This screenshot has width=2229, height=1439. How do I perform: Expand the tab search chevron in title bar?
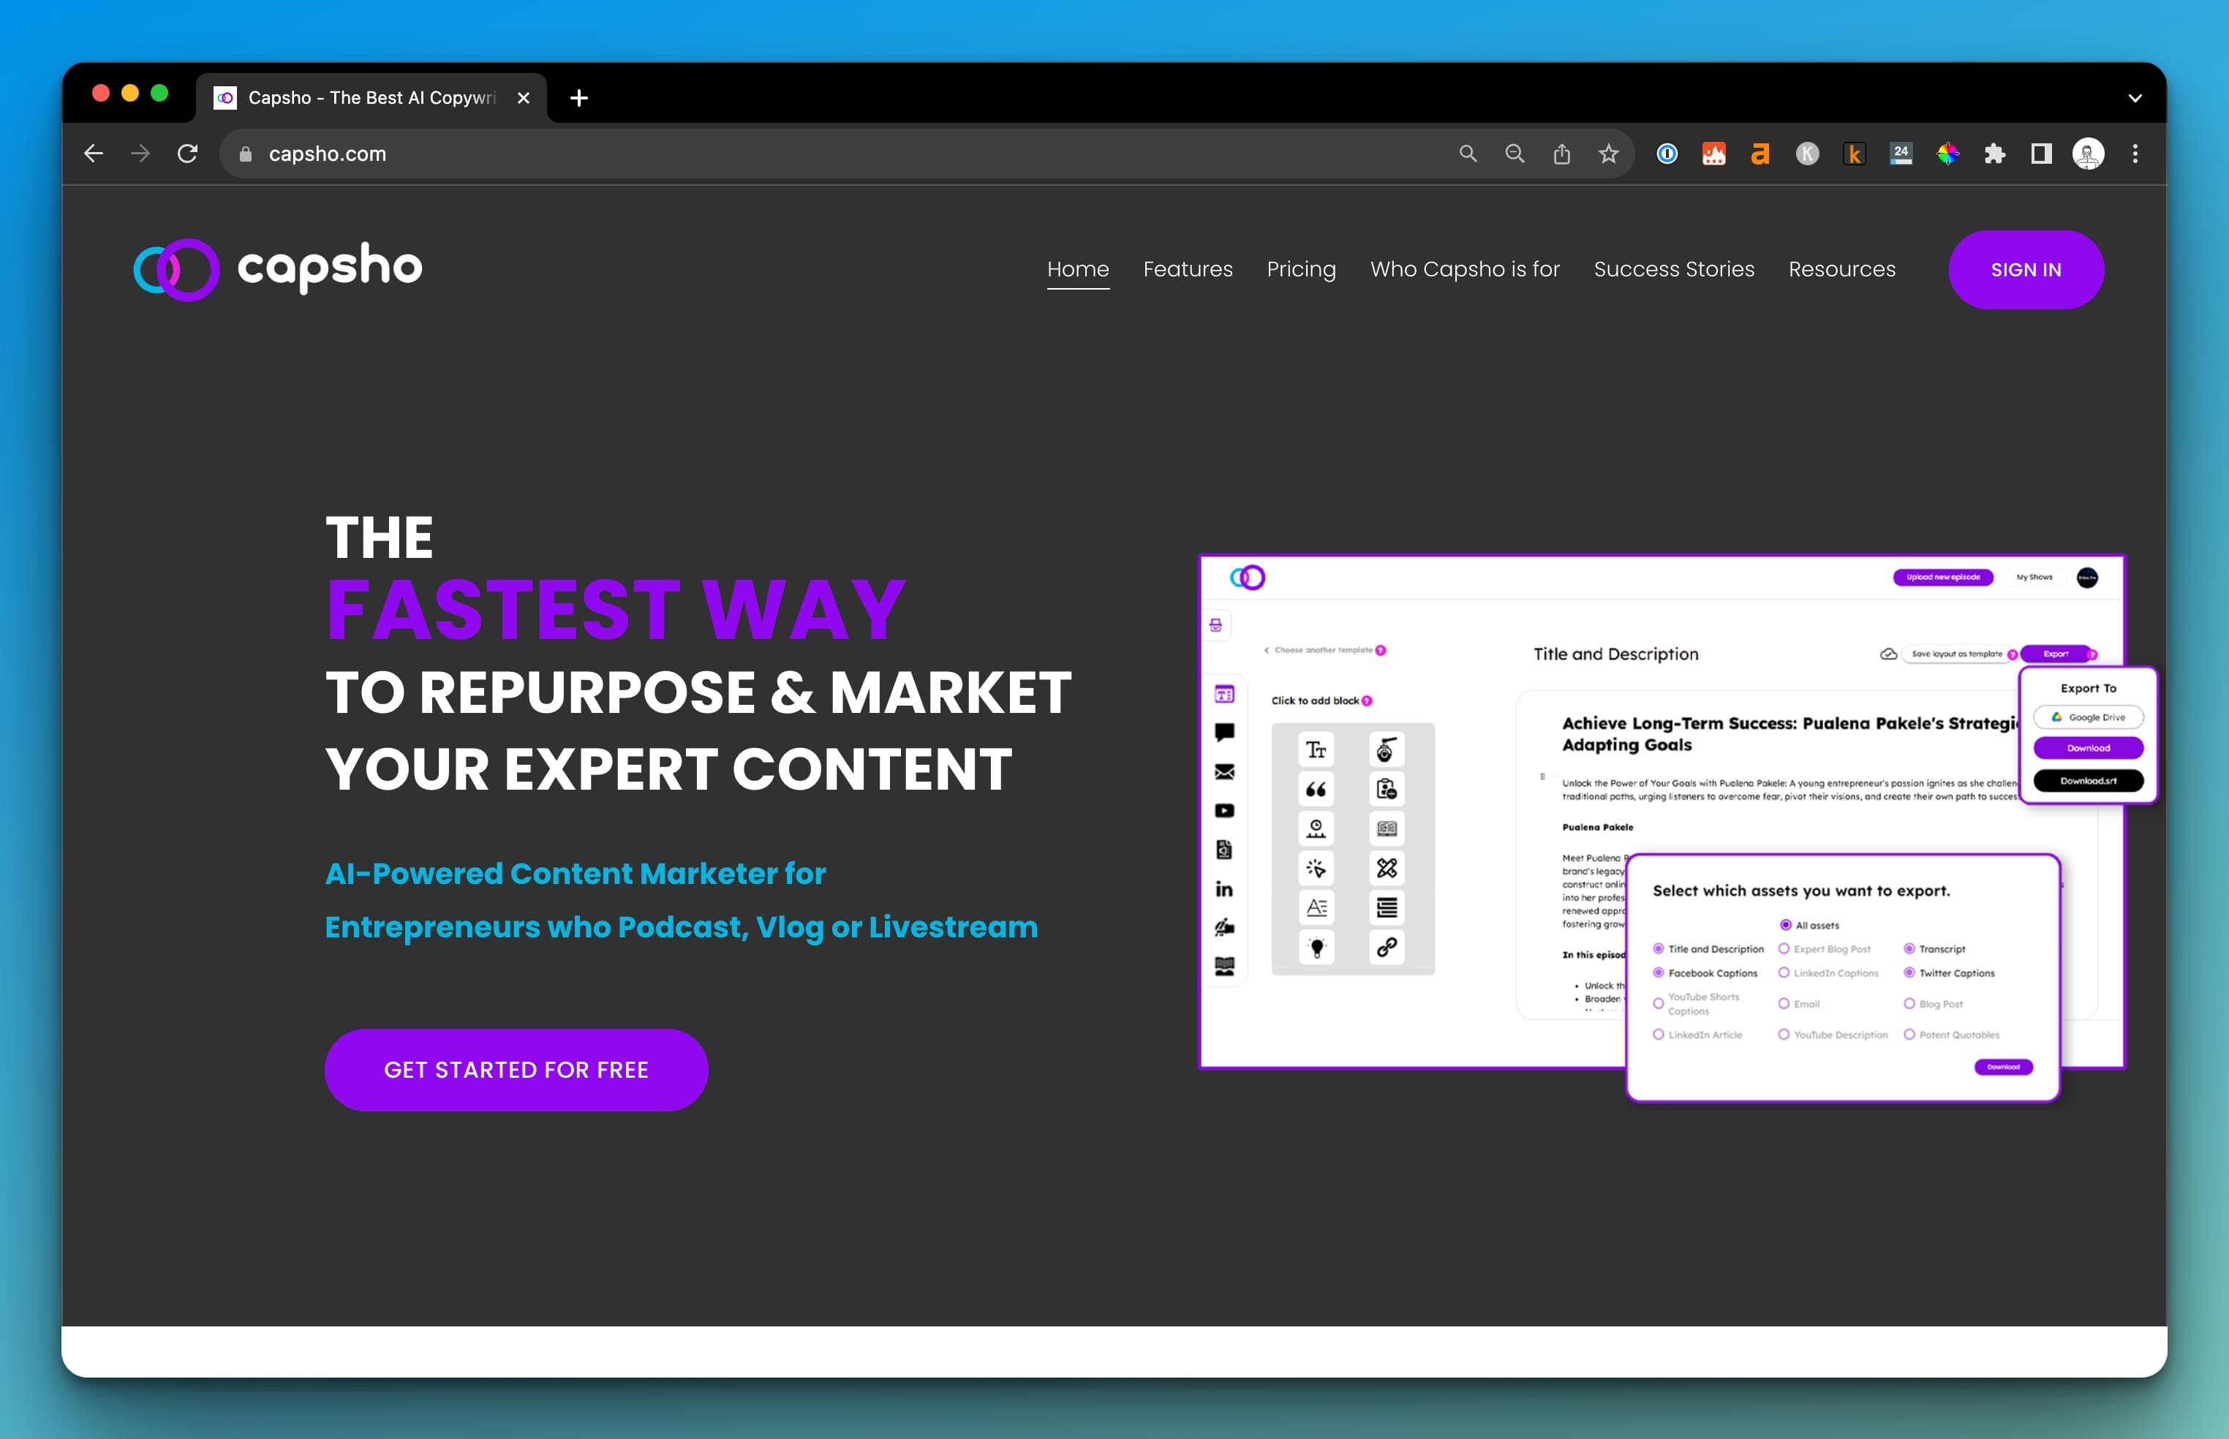tap(2135, 98)
